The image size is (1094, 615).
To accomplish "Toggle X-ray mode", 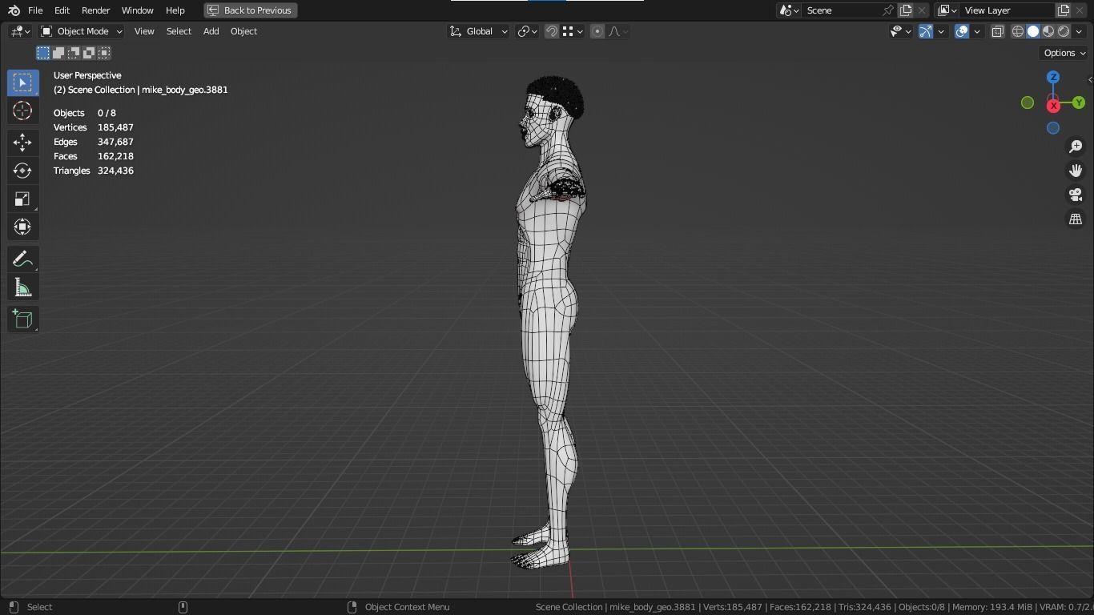I will tap(998, 31).
